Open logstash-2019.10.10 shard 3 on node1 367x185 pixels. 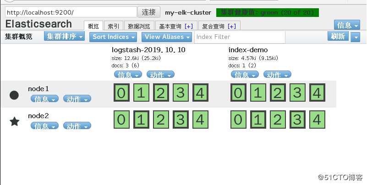tap(181, 92)
